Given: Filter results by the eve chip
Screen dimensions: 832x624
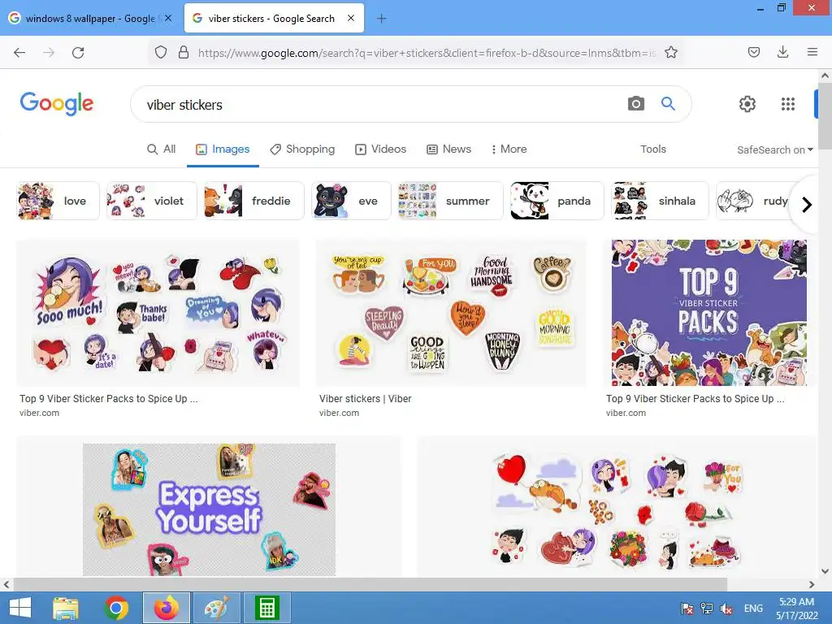Looking at the screenshot, I should (351, 201).
